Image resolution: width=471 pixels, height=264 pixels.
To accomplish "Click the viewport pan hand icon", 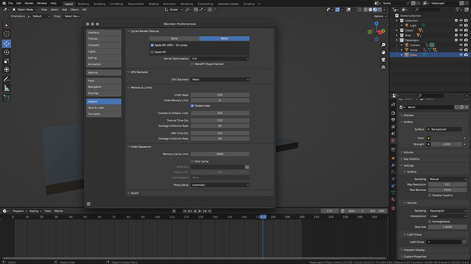I will [x=384, y=53].
